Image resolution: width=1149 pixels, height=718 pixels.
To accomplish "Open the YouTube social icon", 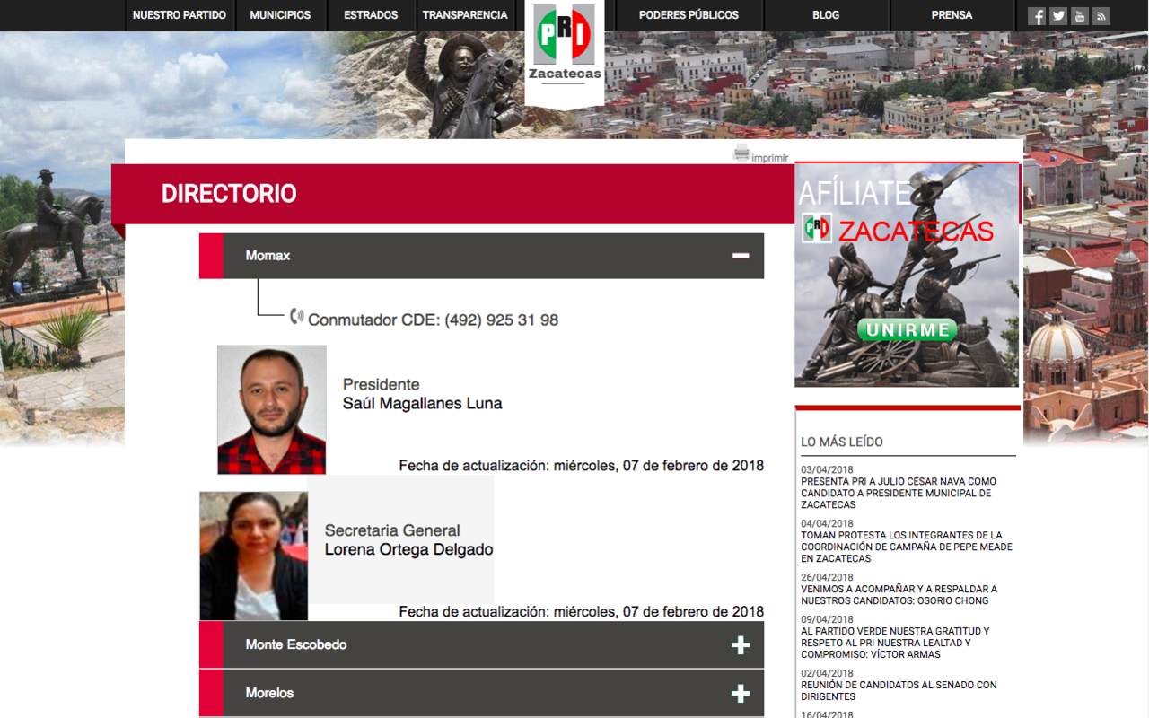I will [x=1080, y=15].
